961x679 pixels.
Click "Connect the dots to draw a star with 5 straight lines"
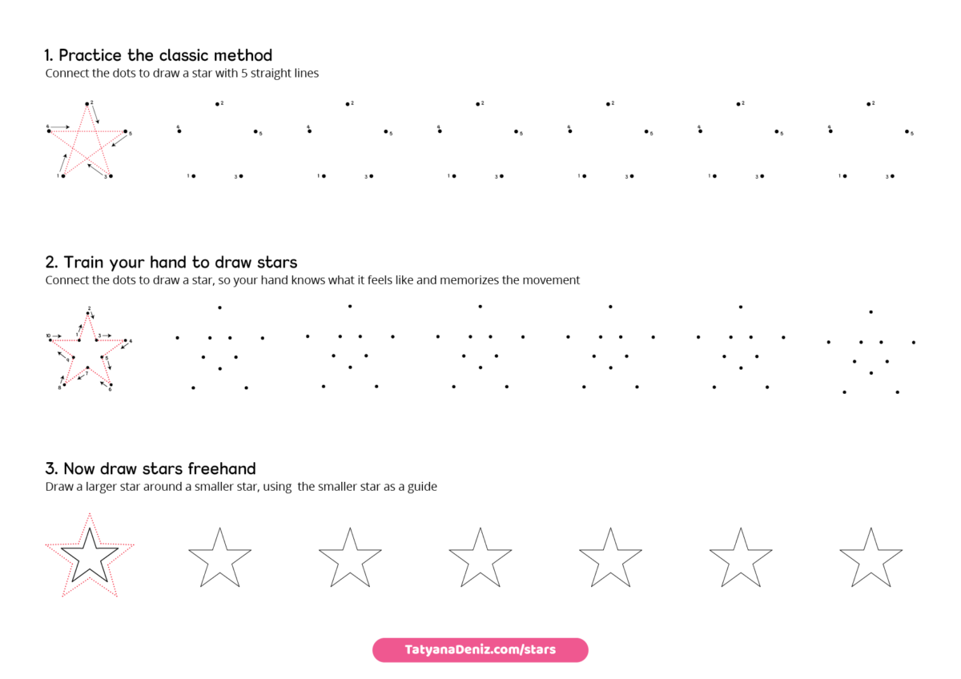click(182, 73)
